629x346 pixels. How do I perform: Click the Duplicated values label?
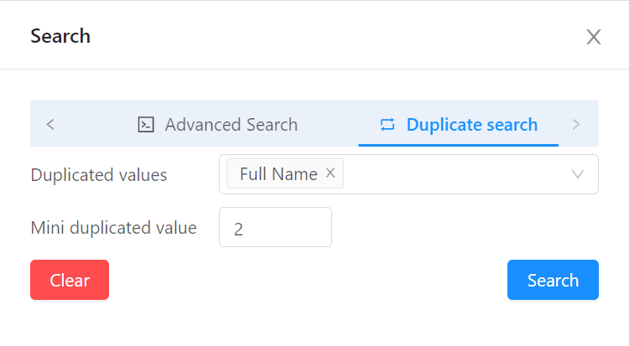click(x=99, y=175)
